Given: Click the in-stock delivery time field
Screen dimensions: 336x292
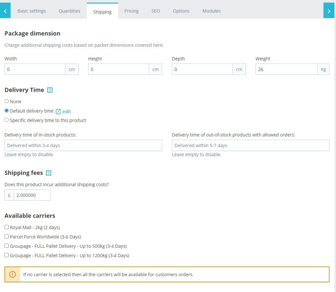Looking at the screenshot, I should (x=83, y=146).
